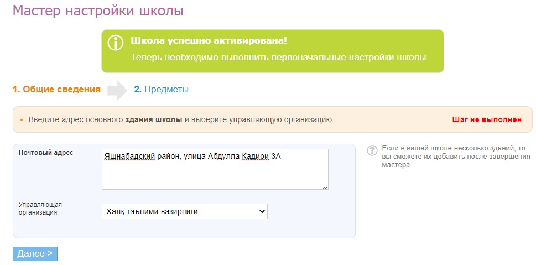The image size is (536, 265).
Task: Switch to step 2 Предметы
Action: click(161, 90)
